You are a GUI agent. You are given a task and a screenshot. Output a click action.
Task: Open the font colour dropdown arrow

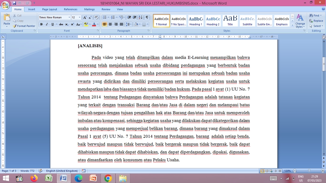tap(98, 24)
